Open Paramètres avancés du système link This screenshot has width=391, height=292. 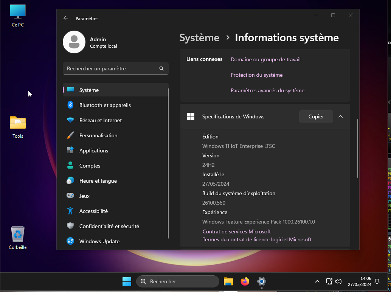267,90
